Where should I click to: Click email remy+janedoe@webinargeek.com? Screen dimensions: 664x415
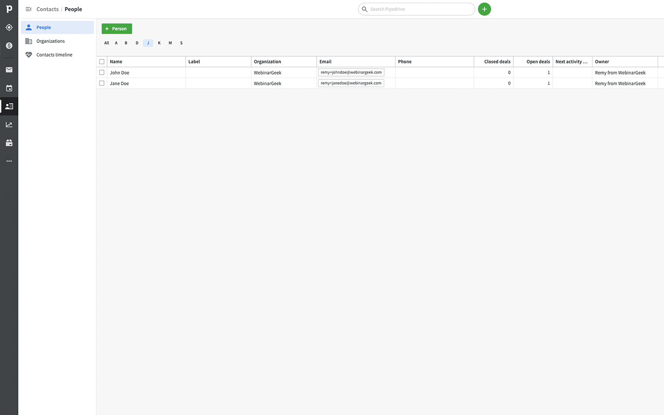pos(351,83)
